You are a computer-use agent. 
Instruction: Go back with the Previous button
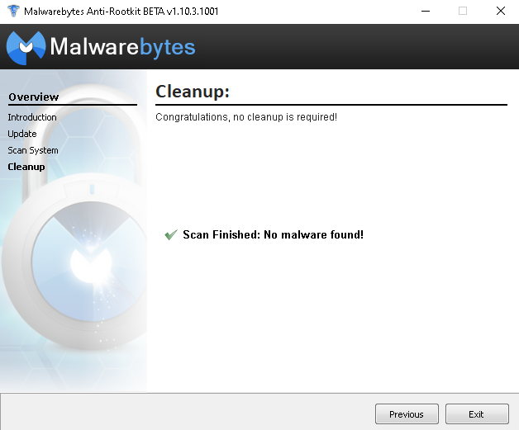pos(407,413)
